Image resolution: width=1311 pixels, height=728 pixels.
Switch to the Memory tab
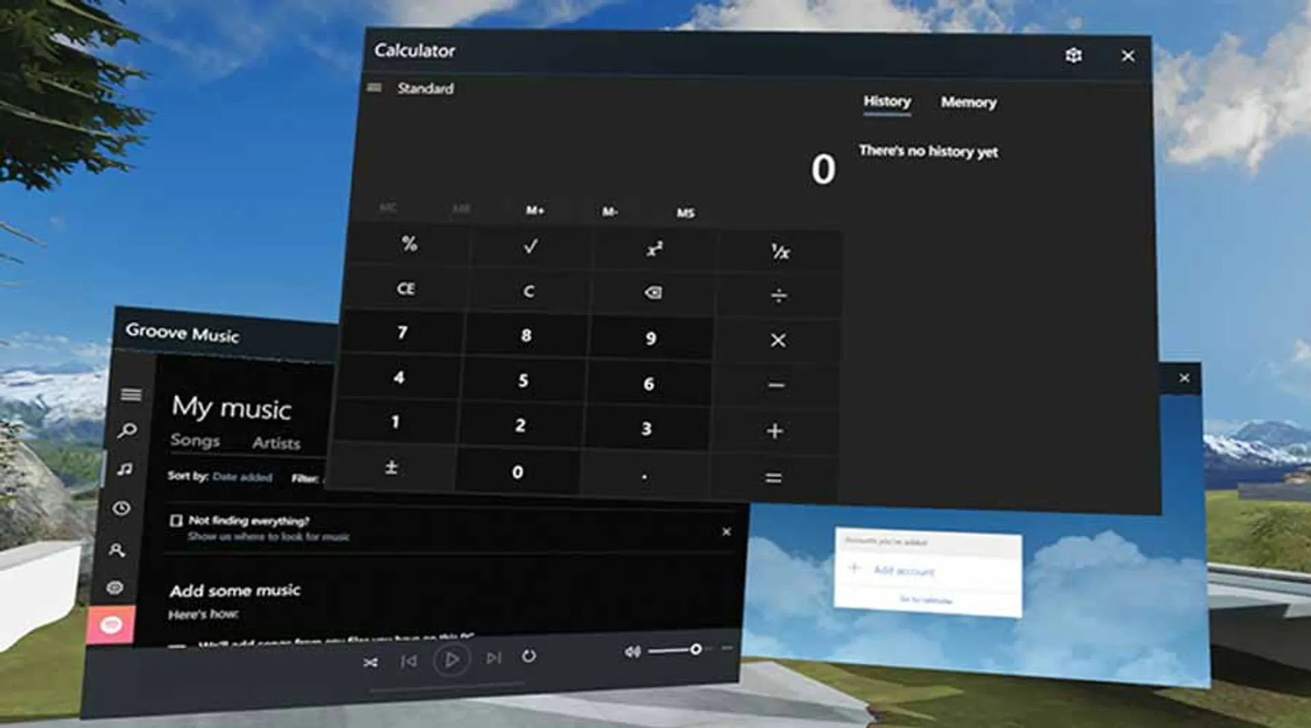coord(968,102)
